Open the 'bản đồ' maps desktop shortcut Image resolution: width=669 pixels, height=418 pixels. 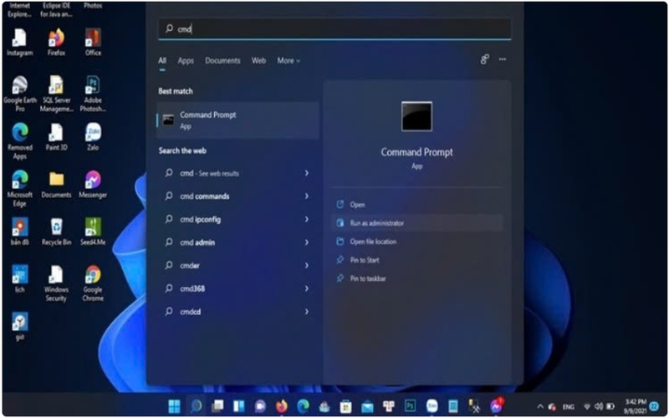click(19, 232)
